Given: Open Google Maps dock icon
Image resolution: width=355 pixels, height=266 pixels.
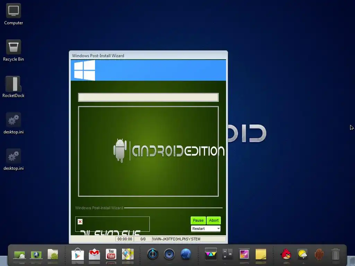Looking at the screenshot, I should point(128,254).
